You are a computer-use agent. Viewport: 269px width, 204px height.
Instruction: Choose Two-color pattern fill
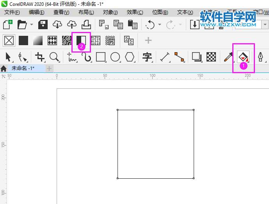[x=81, y=40]
